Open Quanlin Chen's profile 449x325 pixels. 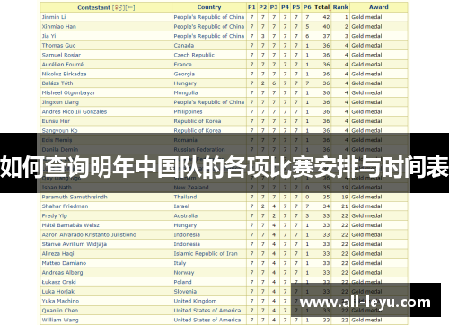point(60,311)
